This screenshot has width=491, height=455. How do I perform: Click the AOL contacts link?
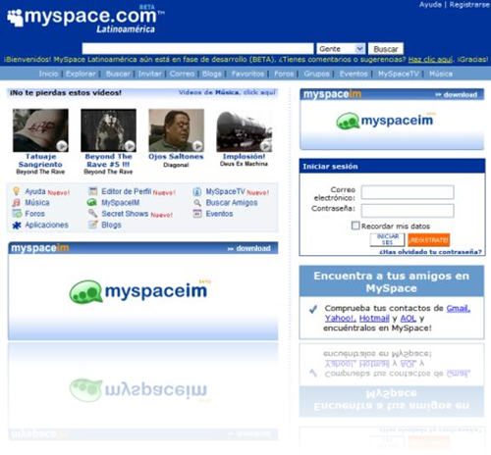coord(409,318)
